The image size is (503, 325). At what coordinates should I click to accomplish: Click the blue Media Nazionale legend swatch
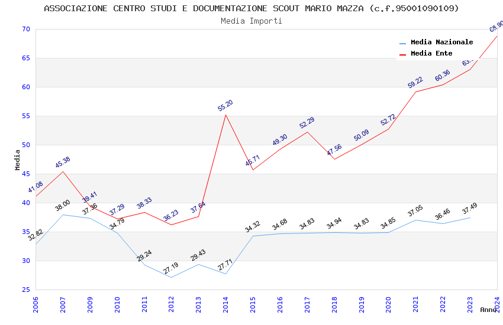(402, 43)
